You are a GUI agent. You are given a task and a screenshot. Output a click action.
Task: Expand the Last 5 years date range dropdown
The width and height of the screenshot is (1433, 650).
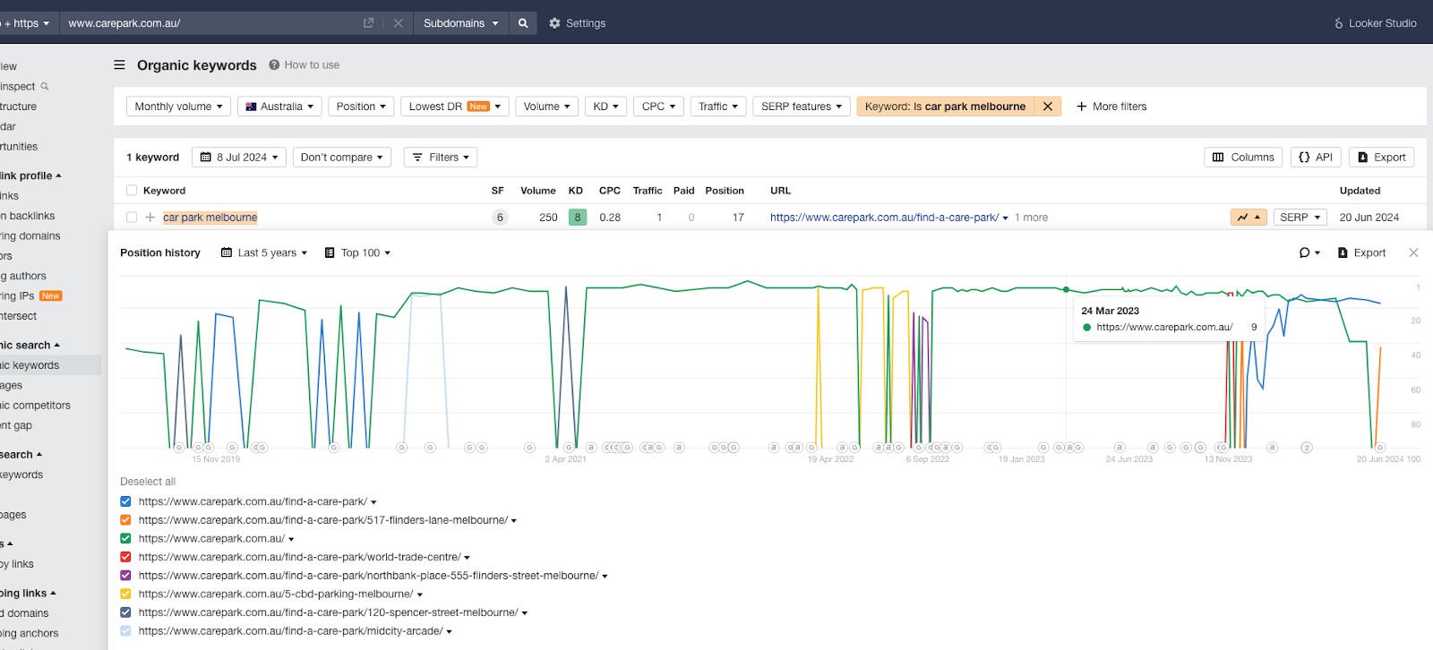coord(264,252)
